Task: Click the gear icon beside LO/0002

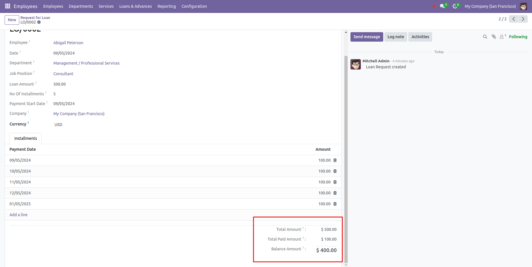Action: coord(39,22)
